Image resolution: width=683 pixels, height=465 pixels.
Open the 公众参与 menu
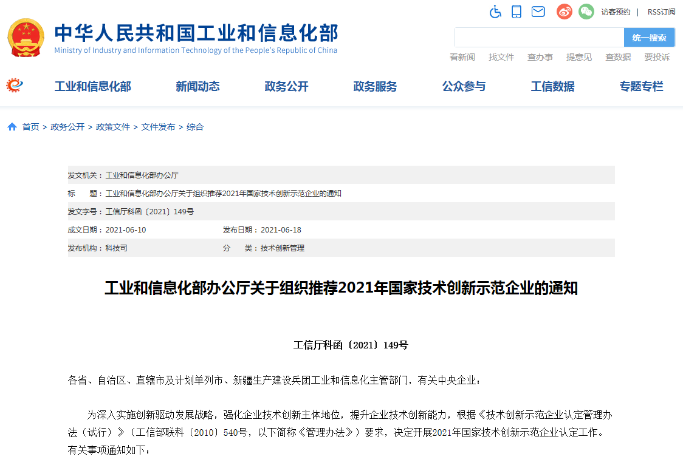(x=464, y=86)
